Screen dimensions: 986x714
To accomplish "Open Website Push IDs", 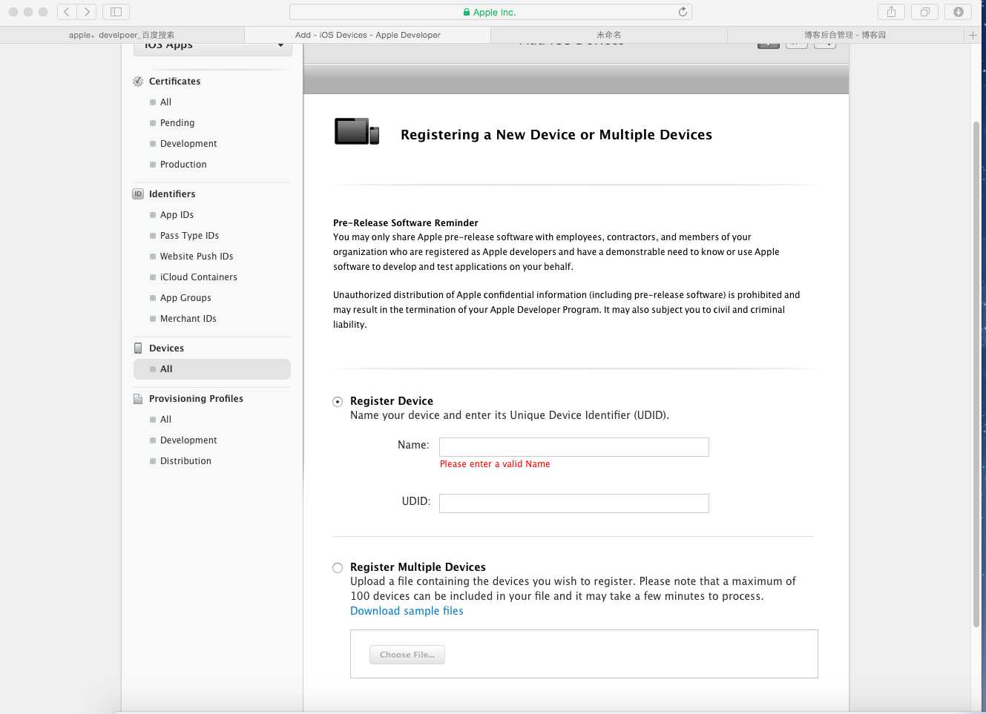I will point(197,257).
